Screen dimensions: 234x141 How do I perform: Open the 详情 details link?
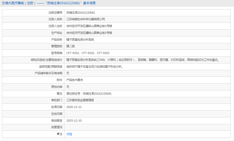click(x=69, y=134)
